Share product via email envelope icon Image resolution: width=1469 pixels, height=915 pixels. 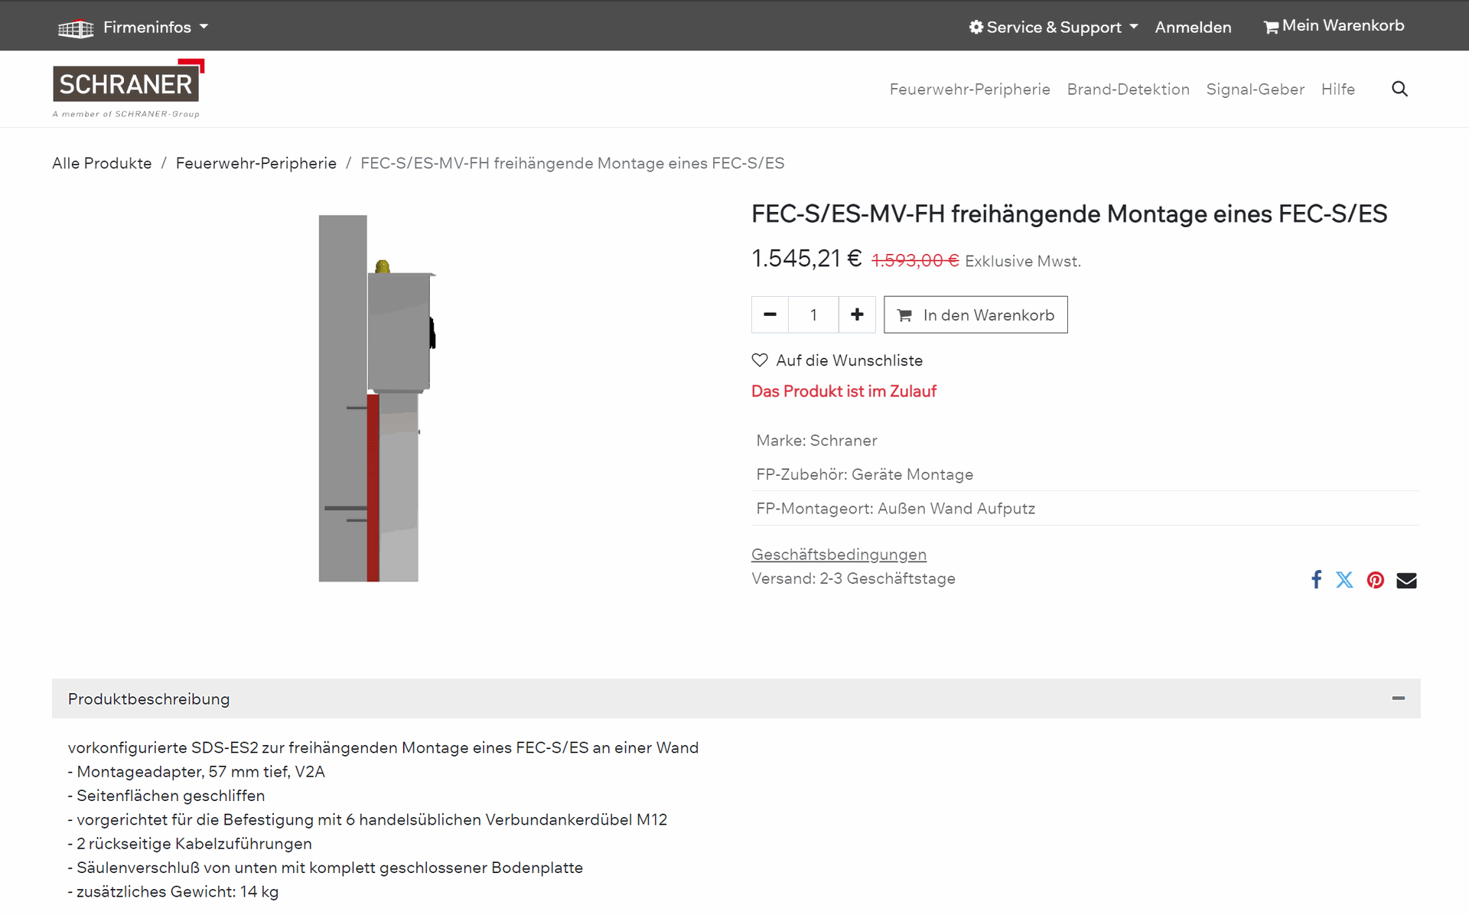pyautogui.click(x=1406, y=580)
